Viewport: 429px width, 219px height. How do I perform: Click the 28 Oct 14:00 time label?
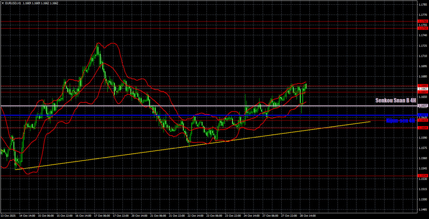308,216
